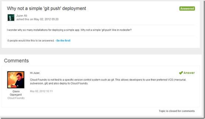Click the '0 people would like this' text

(31, 40)
